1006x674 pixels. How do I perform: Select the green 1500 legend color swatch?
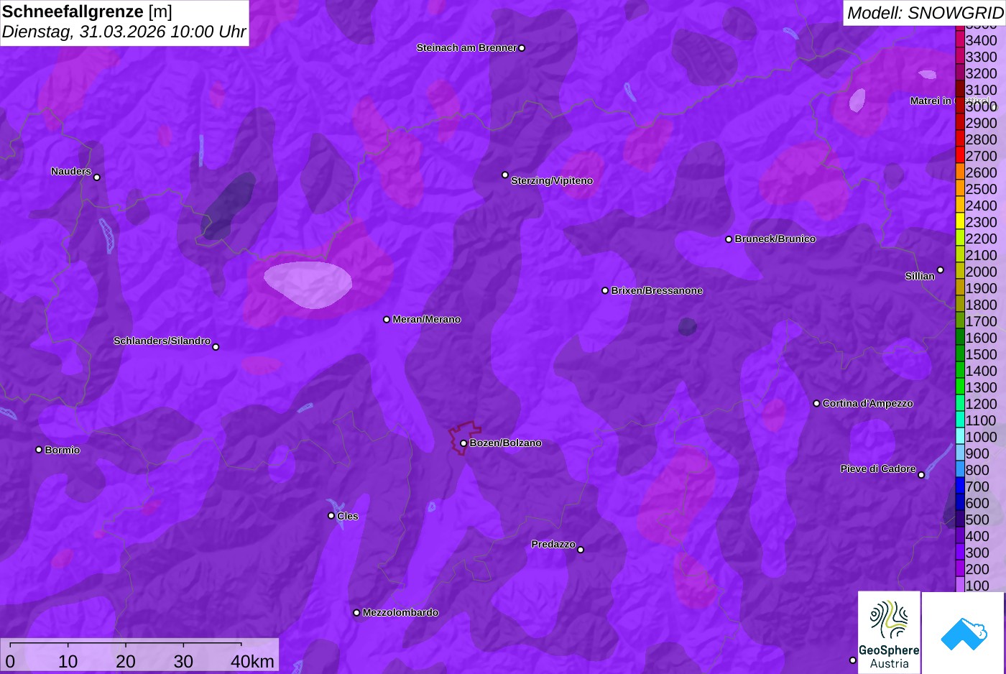(x=959, y=354)
